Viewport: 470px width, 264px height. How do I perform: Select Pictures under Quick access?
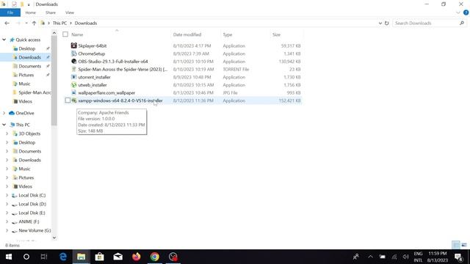coord(26,75)
